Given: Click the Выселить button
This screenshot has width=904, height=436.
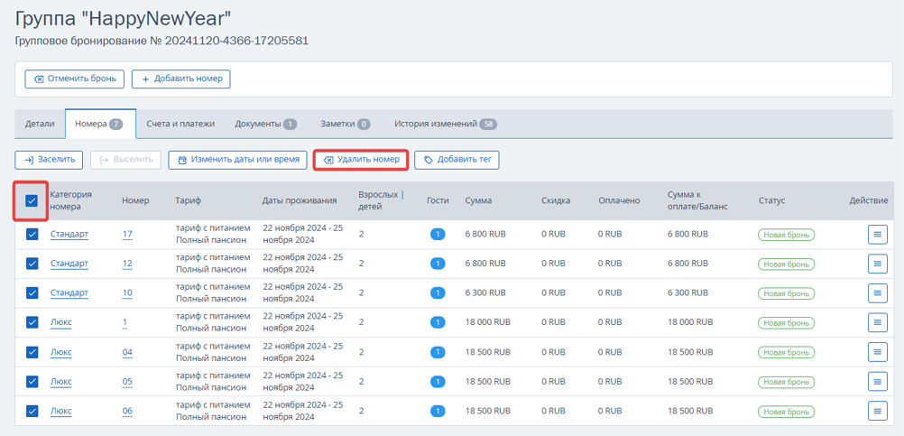Looking at the screenshot, I should (125, 160).
